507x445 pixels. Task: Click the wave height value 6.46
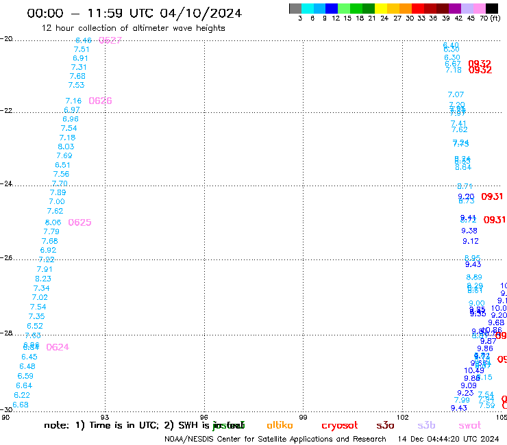point(84,40)
